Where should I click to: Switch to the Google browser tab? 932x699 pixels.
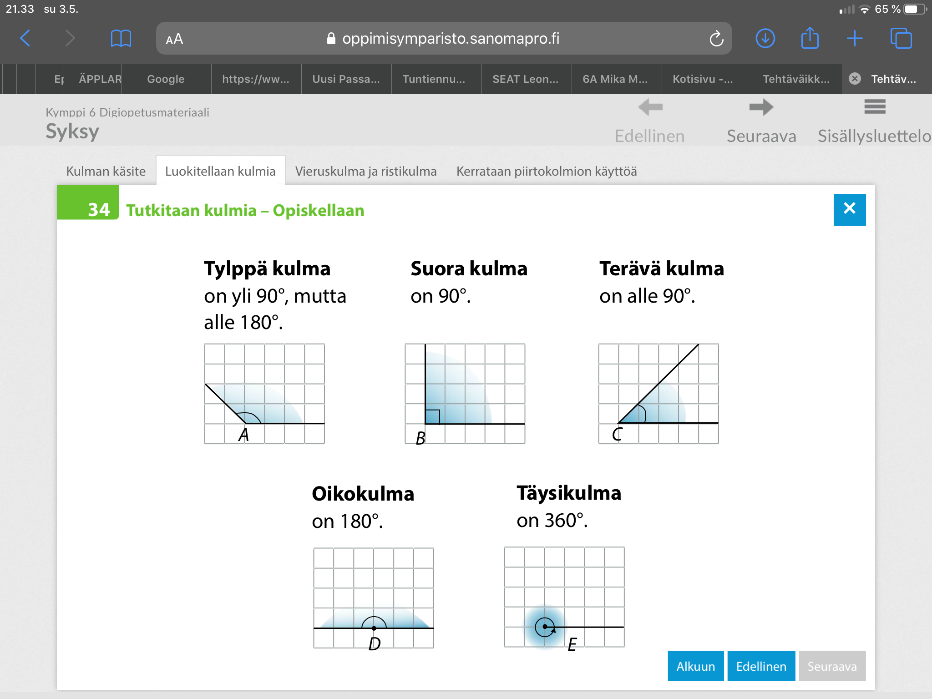(166, 79)
